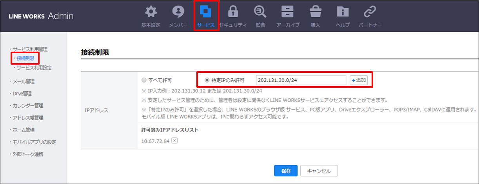Select the 特定IPのみ許可 radio button
Viewport: 479px width, 184px height.
pyautogui.click(x=207, y=80)
